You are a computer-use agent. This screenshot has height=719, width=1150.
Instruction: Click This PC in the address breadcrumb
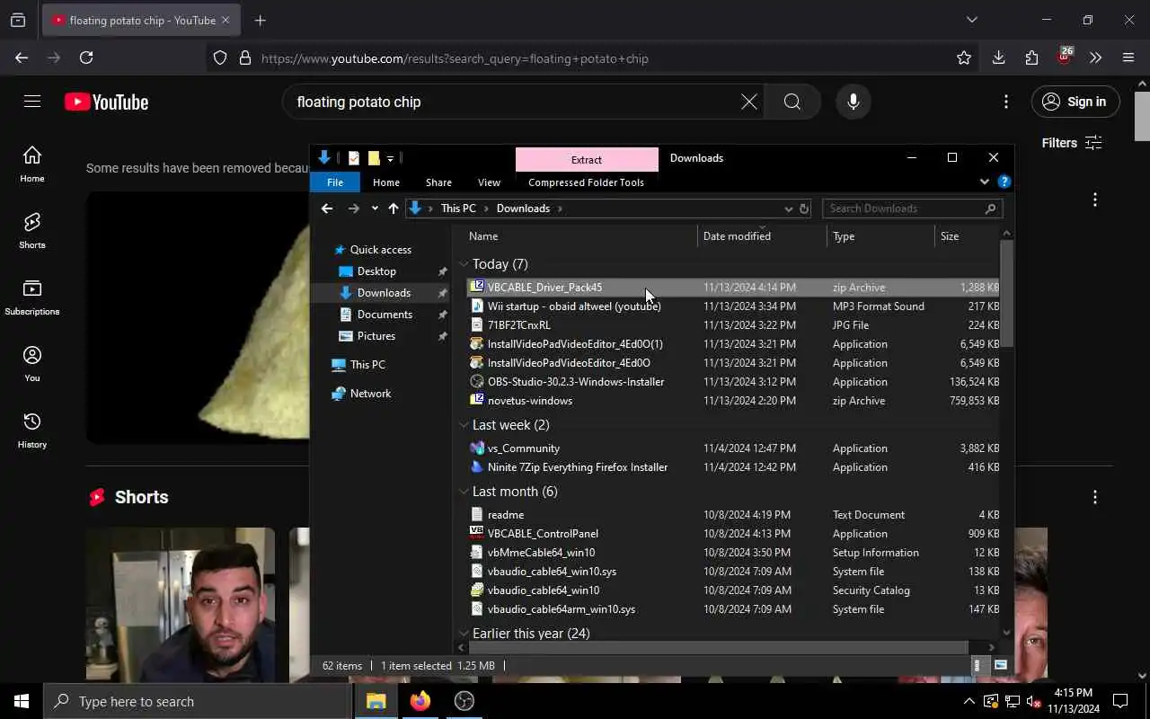458,209
